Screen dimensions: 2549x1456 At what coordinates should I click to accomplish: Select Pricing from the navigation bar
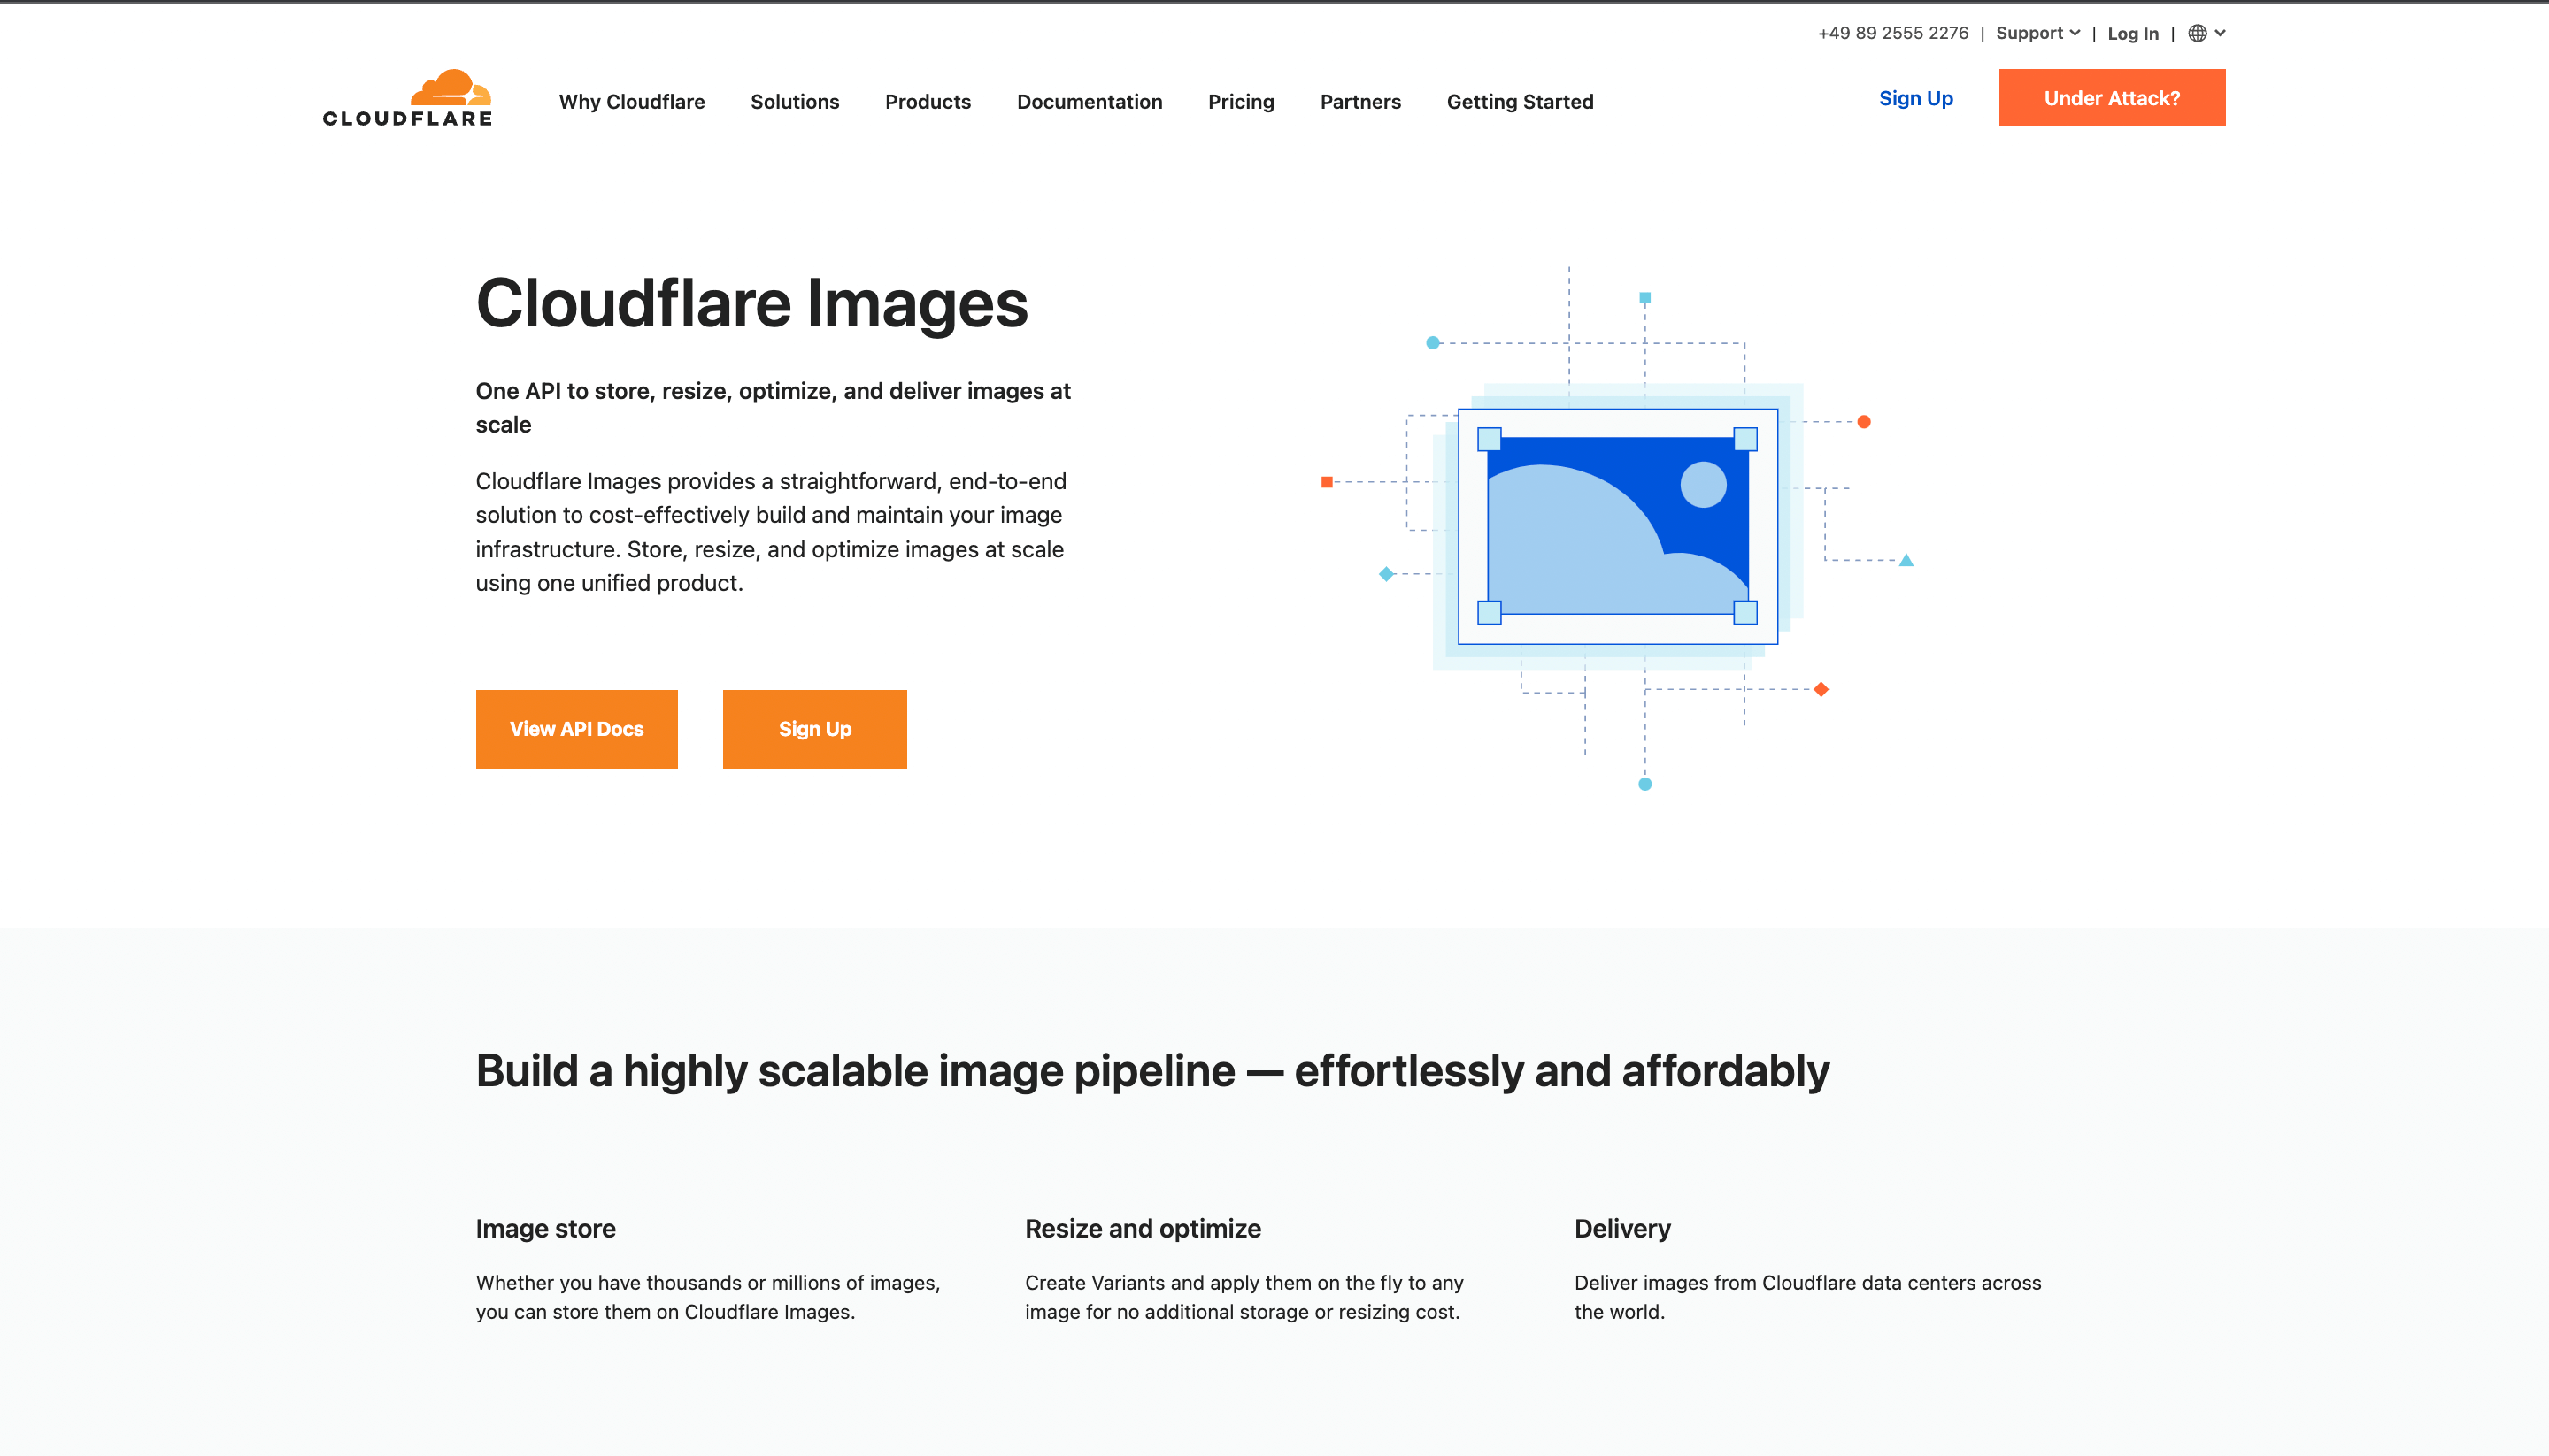(1241, 101)
